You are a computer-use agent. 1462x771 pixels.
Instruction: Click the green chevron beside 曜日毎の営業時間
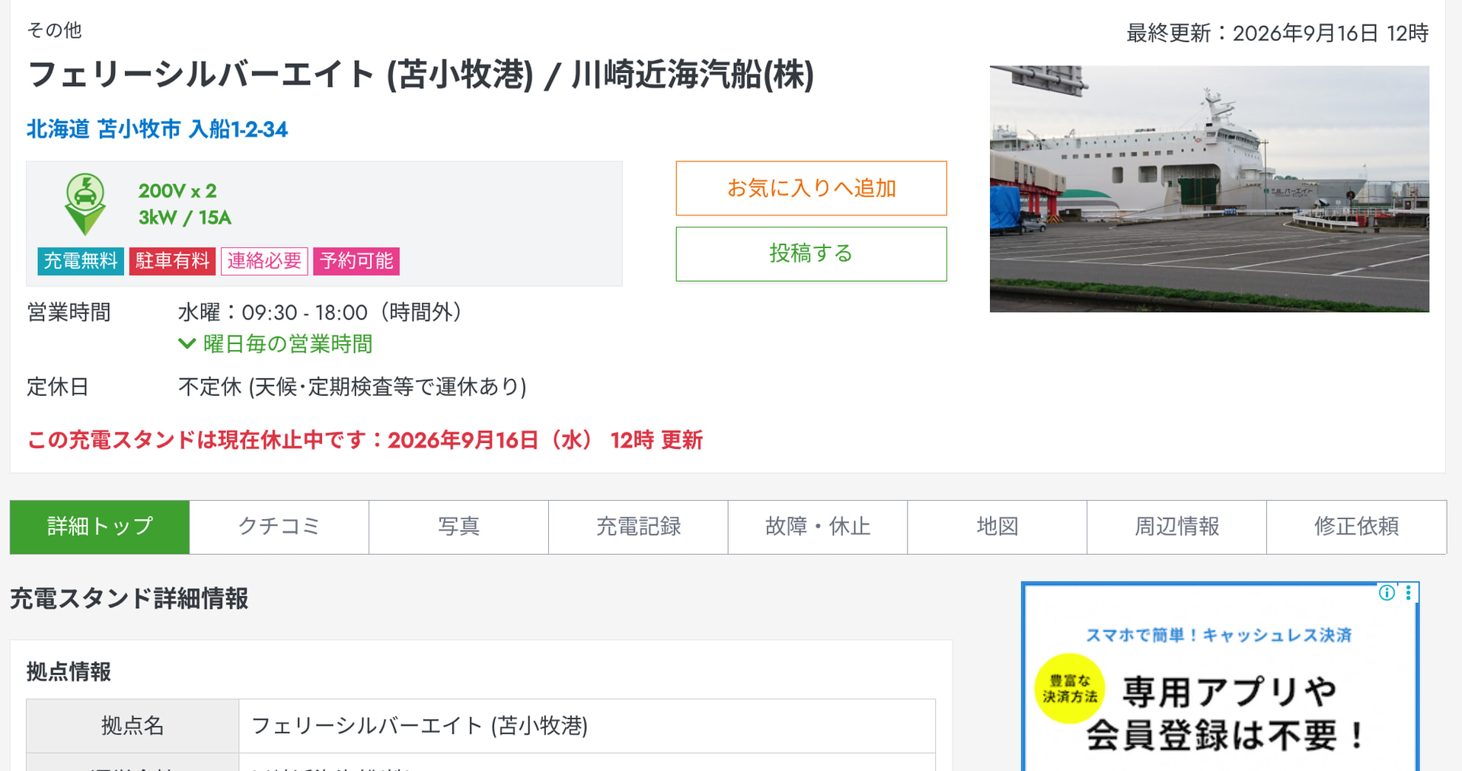187,344
